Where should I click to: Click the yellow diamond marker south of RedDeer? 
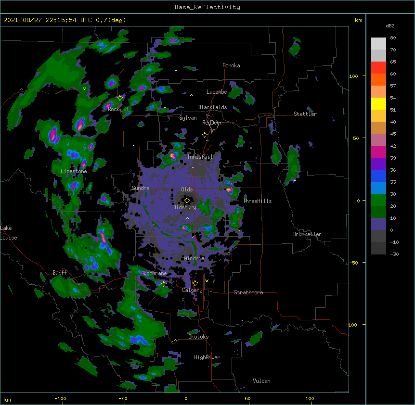click(x=205, y=135)
